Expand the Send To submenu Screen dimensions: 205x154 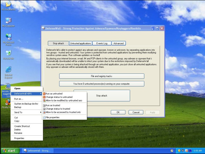[x=27, y=112]
